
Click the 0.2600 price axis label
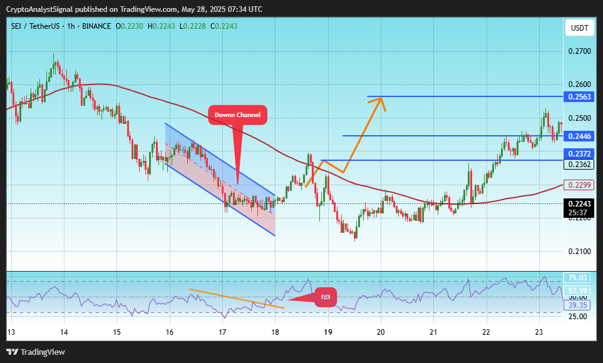pos(580,84)
